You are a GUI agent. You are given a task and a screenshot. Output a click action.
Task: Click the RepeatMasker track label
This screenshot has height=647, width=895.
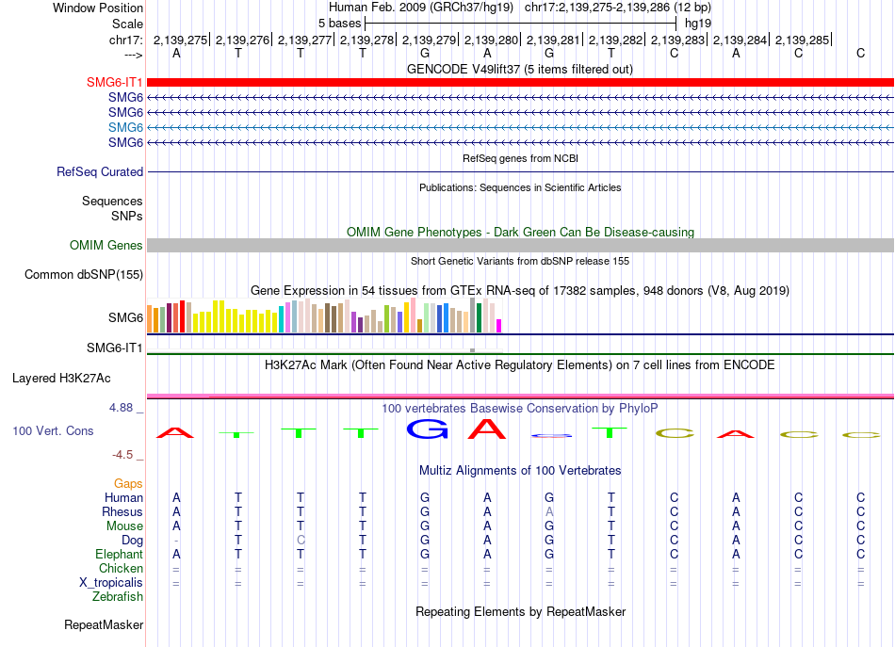(x=104, y=624)
